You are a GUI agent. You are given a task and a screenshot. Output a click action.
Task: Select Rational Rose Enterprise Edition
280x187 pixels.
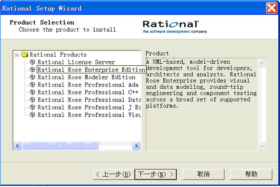point(92,70)
